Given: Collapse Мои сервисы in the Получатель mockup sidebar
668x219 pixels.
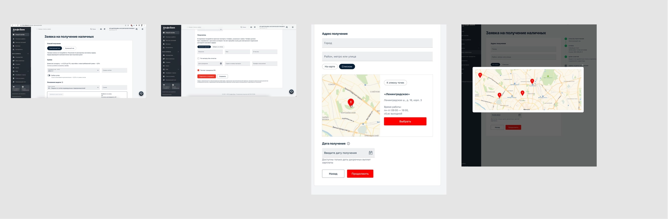Looking at the screenshot, I should coord(178,52).
